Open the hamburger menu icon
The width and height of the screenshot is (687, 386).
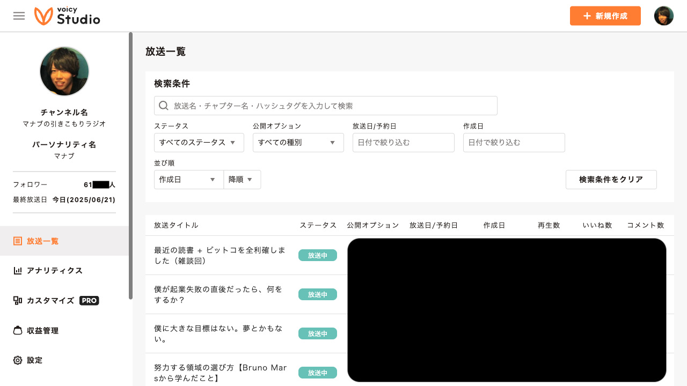pyautogui.click(x=19, y=16)
